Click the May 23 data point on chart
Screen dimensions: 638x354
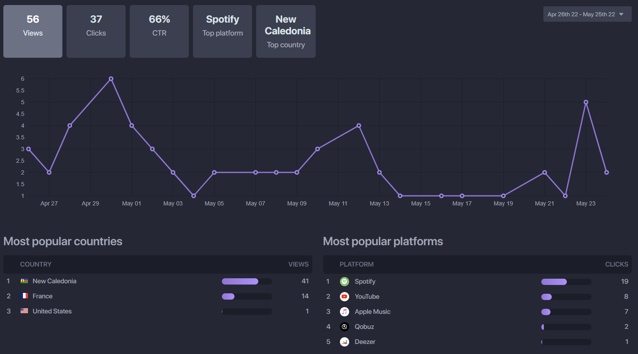(586, 102)
